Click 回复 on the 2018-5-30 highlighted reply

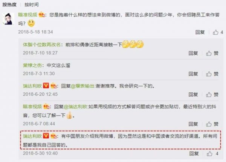point(194,153)
